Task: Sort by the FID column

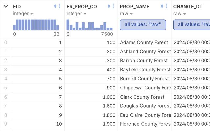Action: pos(55,6)
